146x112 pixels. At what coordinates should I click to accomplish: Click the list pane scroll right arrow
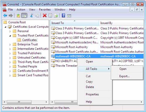(x=141, y=102)
